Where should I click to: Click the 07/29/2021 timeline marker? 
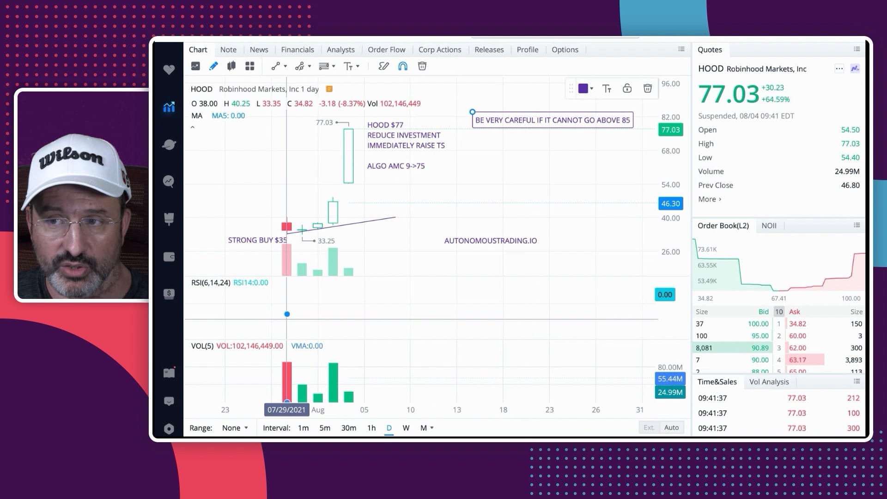click(286, 409)
